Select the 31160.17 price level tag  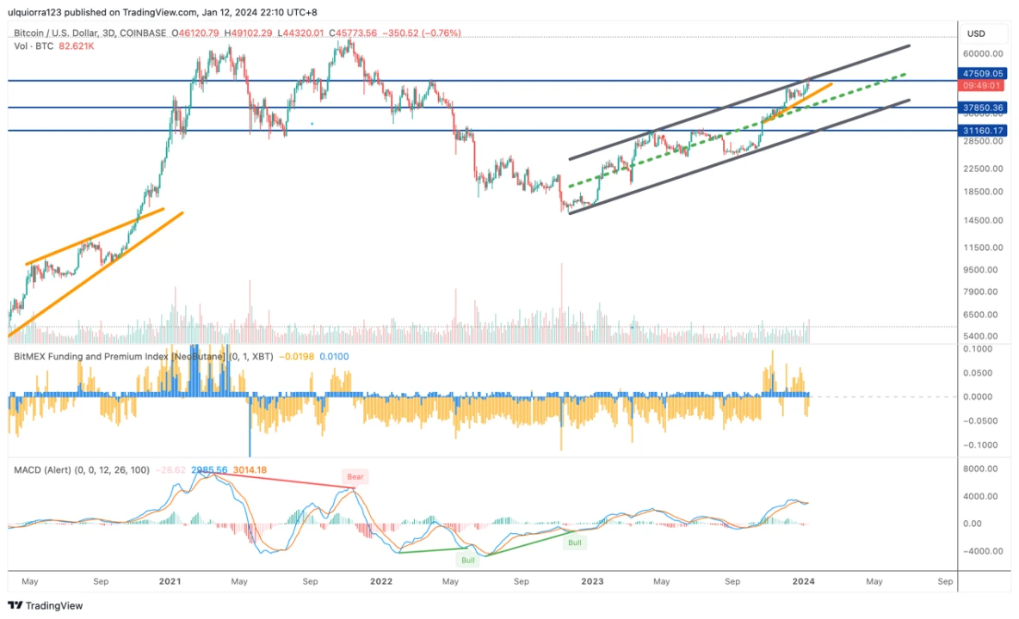tap(982, 131)
